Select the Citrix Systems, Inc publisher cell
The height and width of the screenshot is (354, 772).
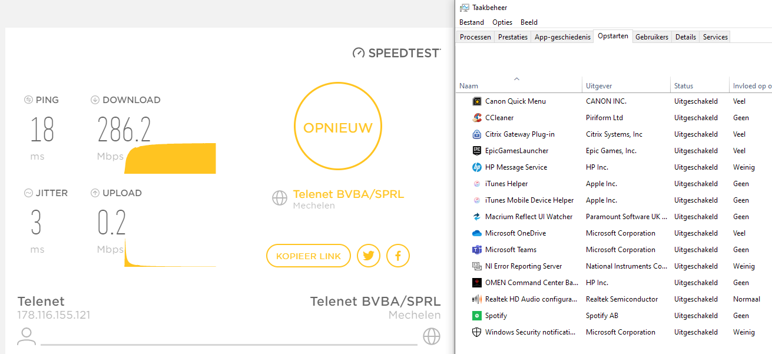614,134
